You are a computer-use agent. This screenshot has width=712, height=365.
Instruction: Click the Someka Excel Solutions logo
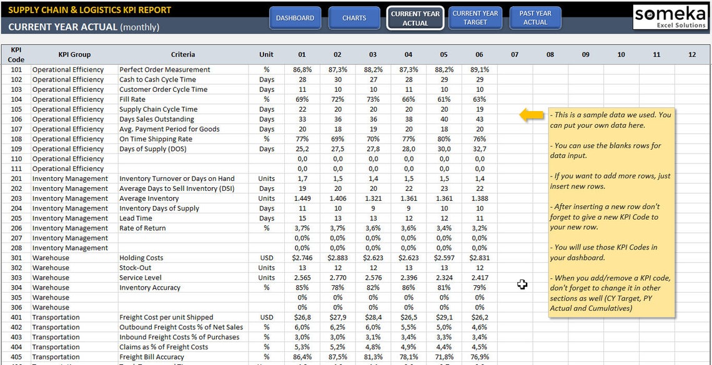tap(671, 17)
